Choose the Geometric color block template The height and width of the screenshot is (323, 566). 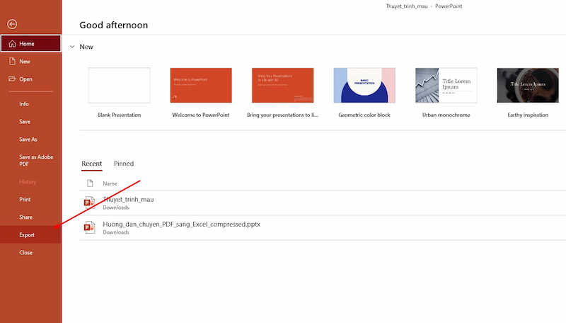tap(364, 85)
